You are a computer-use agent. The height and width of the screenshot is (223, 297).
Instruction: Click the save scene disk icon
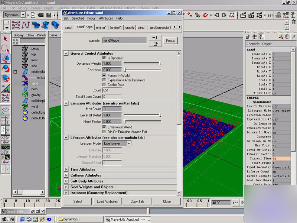click(49, 15)
